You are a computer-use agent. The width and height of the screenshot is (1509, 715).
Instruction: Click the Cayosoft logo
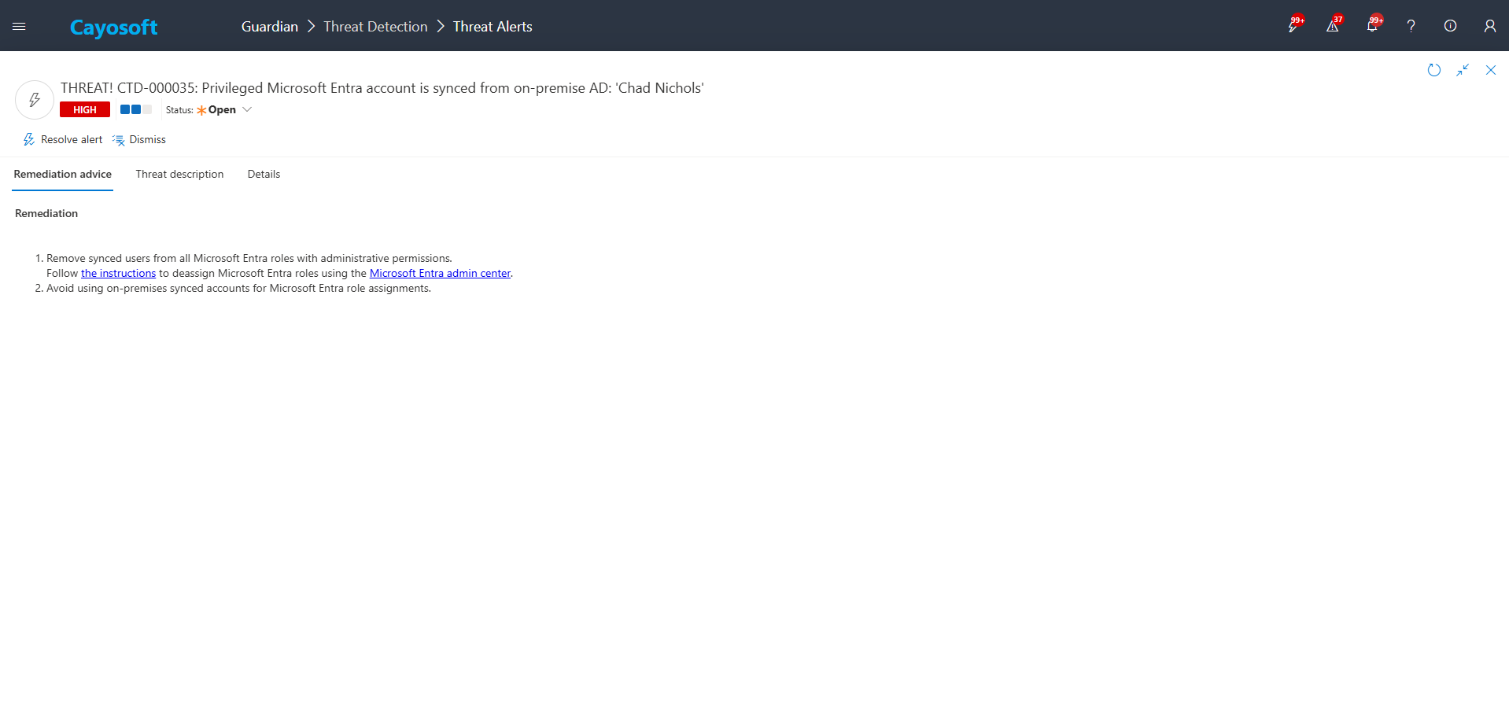pyautogui.click(x=113, y=28)
